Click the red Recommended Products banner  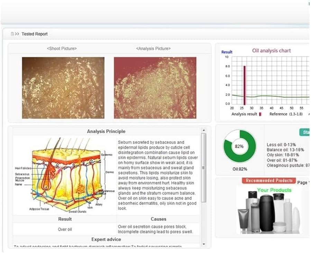tap(269, 180)
